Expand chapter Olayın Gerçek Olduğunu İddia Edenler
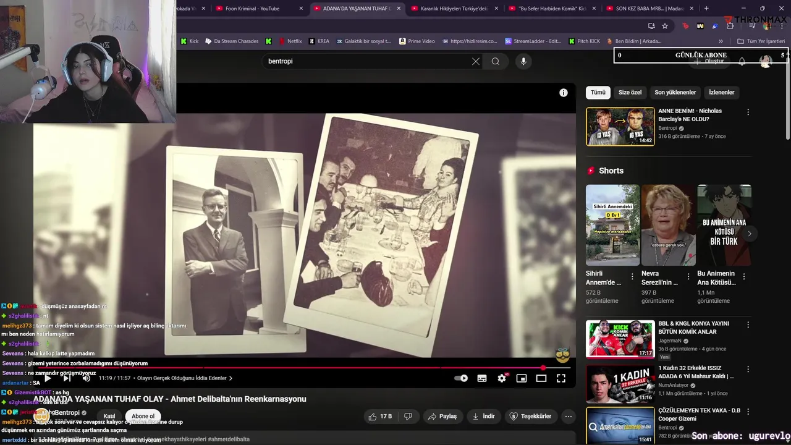Screen dimensions: 791x445 point(185,378)
